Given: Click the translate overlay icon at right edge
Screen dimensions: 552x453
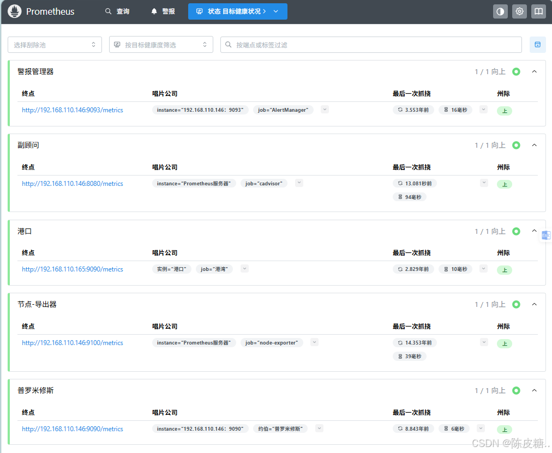Looking at the screenshot, I should [x=545, y=235].
